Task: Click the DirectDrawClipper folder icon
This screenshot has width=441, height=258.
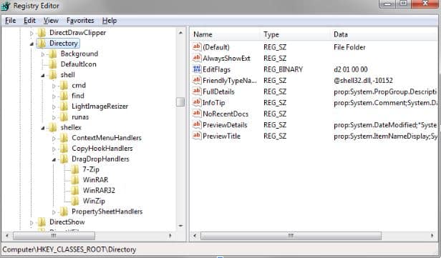Action: (x=42, y=33)
